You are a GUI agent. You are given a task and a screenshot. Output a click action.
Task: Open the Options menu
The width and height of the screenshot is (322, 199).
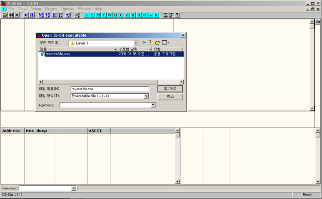67,9
